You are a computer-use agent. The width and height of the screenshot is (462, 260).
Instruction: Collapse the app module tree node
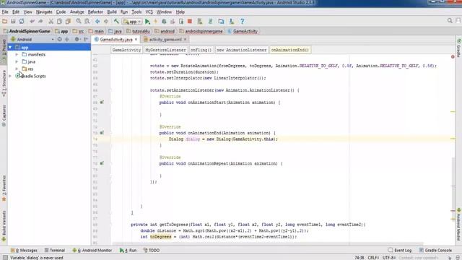10,47
